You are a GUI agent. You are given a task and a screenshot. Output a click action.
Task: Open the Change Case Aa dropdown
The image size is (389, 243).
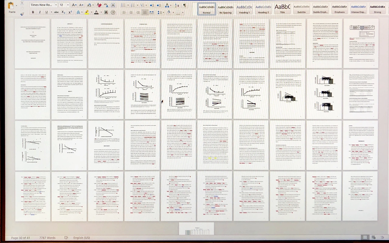pyautogui.click(x=90, y=5)
